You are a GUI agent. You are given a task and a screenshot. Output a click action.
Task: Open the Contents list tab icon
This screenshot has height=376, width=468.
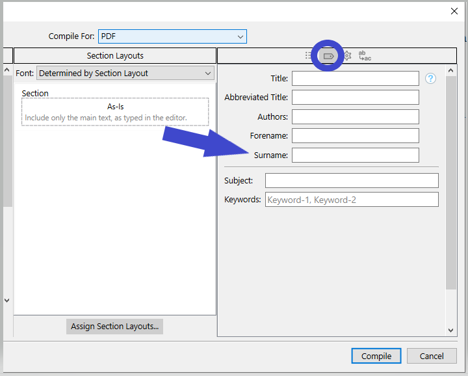[x=309, y=56]
